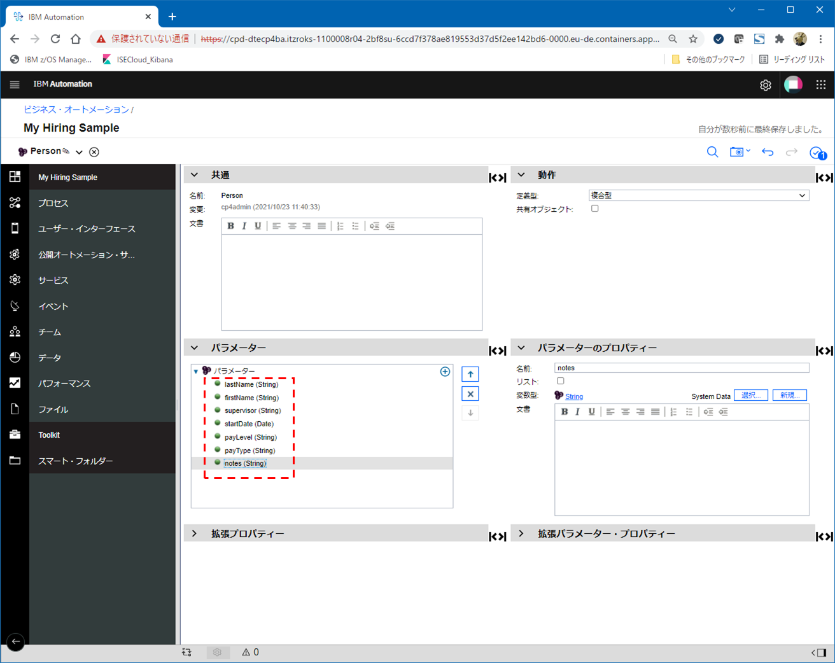Open the 定義型 dropdown
The width and height of the screenshot is (835, 663).
(x=699, y=195)
